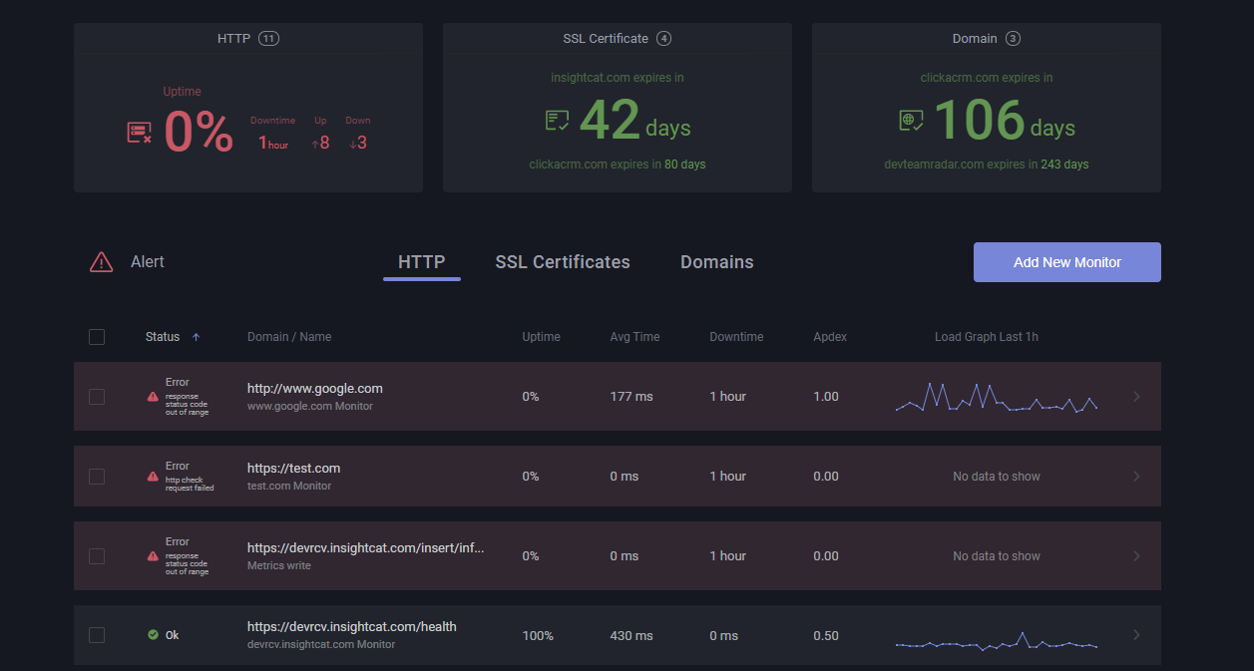Click the green Ok status icon
The width and height of the screenshot is (1254, 671).
coord(153,635)
